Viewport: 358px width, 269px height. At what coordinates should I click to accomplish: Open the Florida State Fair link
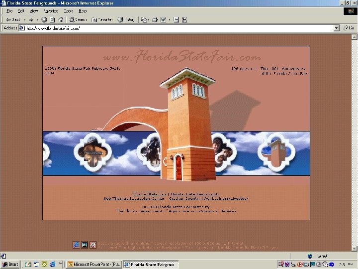tap(149, 194)
